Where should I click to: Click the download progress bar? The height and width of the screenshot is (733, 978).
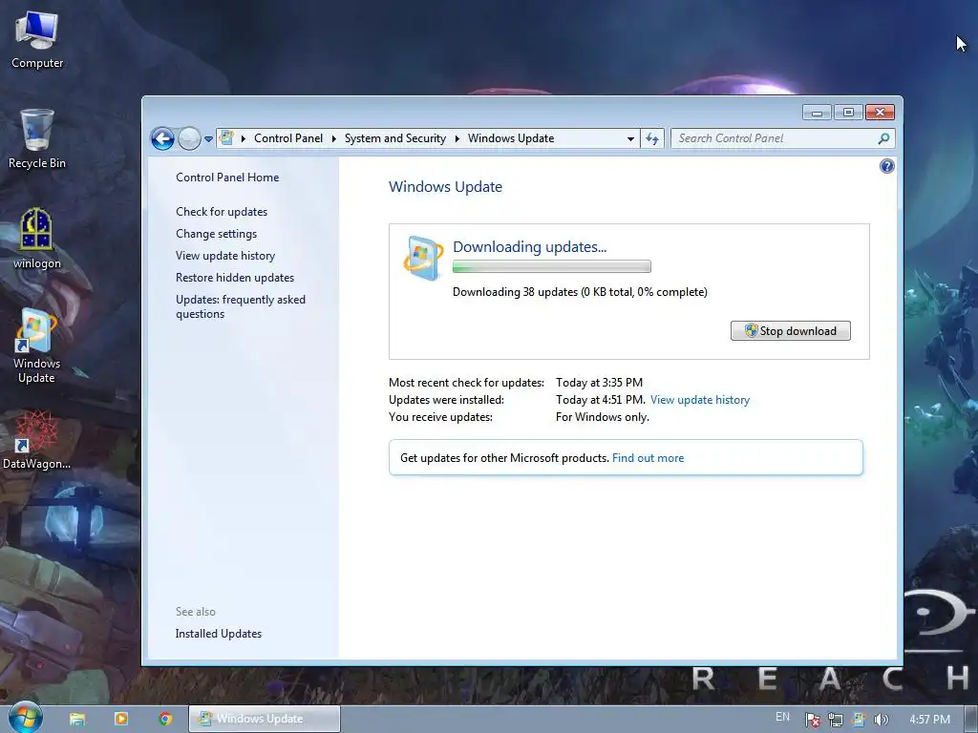(x=551, y=267)
